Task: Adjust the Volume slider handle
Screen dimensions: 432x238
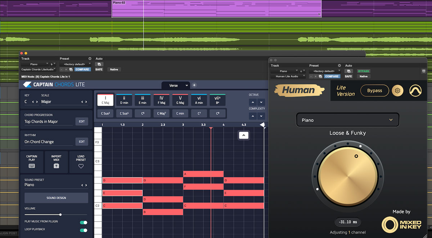Action: (60, 215)
